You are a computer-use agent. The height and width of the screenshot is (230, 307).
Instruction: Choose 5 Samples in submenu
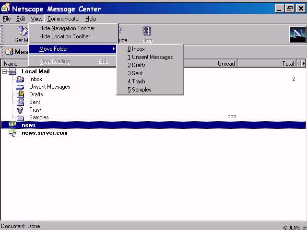tap(150, 90)
